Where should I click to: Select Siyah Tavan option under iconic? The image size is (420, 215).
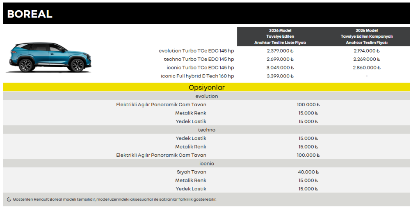tap(192, 172)
